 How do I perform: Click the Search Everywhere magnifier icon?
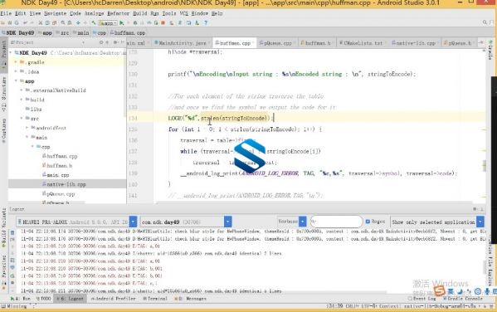[x=485, y=22]
